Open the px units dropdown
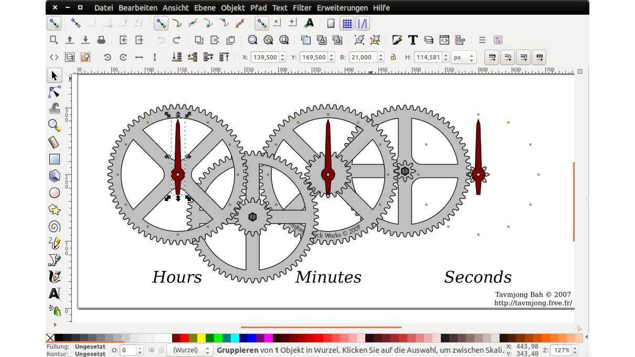Viewport: 635px width, 357px height. (464, 57)
